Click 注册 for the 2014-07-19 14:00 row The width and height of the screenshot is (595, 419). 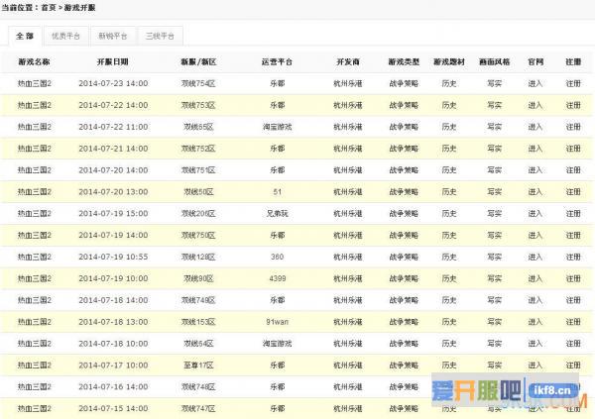click(573, 235)
